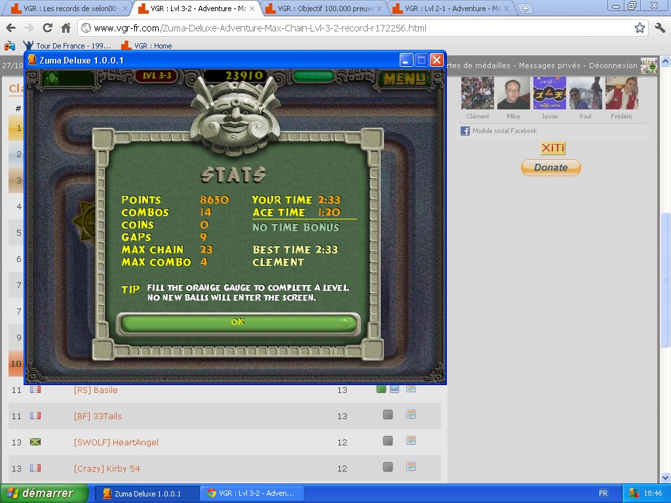
Task: Click the Chrome home icon
Action: 66,28
